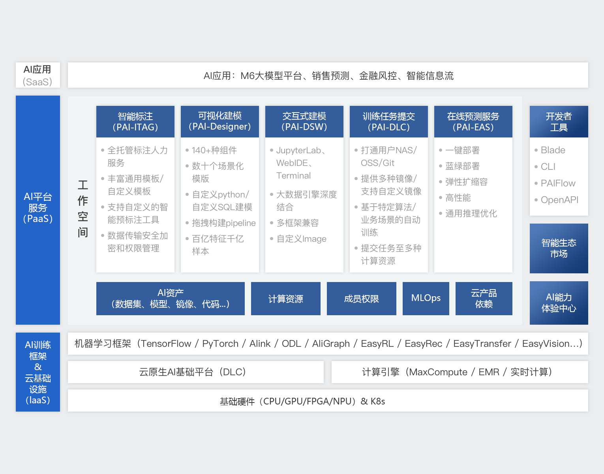Select 提交任务至多种计算资源 bullet
This screenshot has height=474, width=604.
click(388, 254)
